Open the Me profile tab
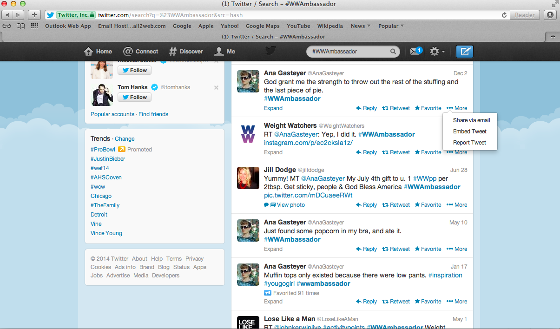This screenshot has height=329, width=560. (225, 52)
